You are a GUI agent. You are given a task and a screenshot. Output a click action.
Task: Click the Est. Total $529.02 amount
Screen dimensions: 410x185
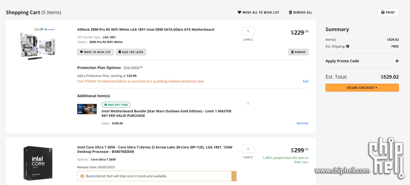point(389,77)
